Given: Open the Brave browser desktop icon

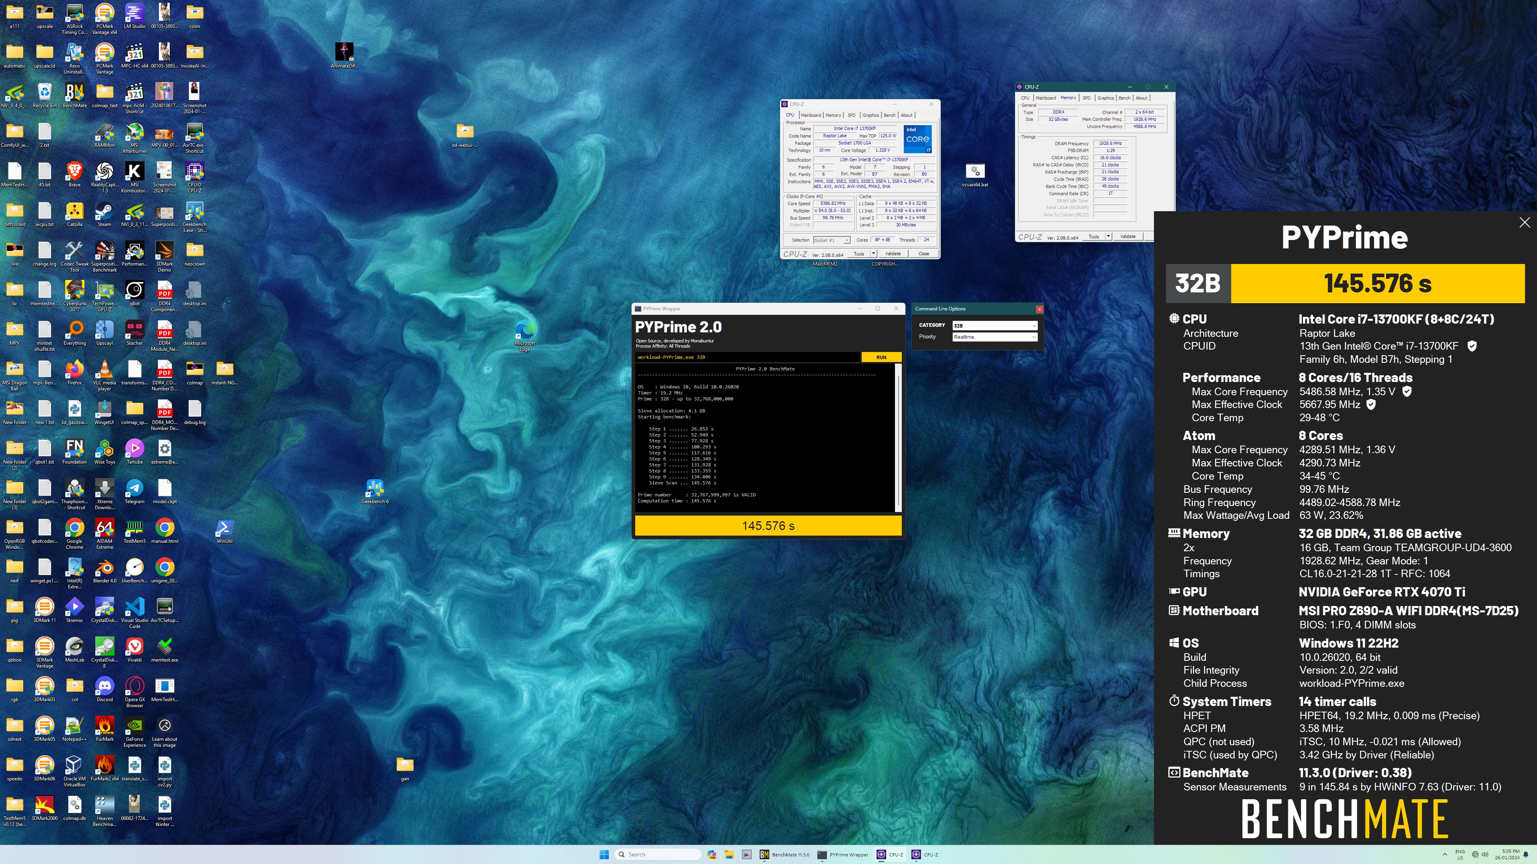Looking at the screenshot, I should [74, 175].
